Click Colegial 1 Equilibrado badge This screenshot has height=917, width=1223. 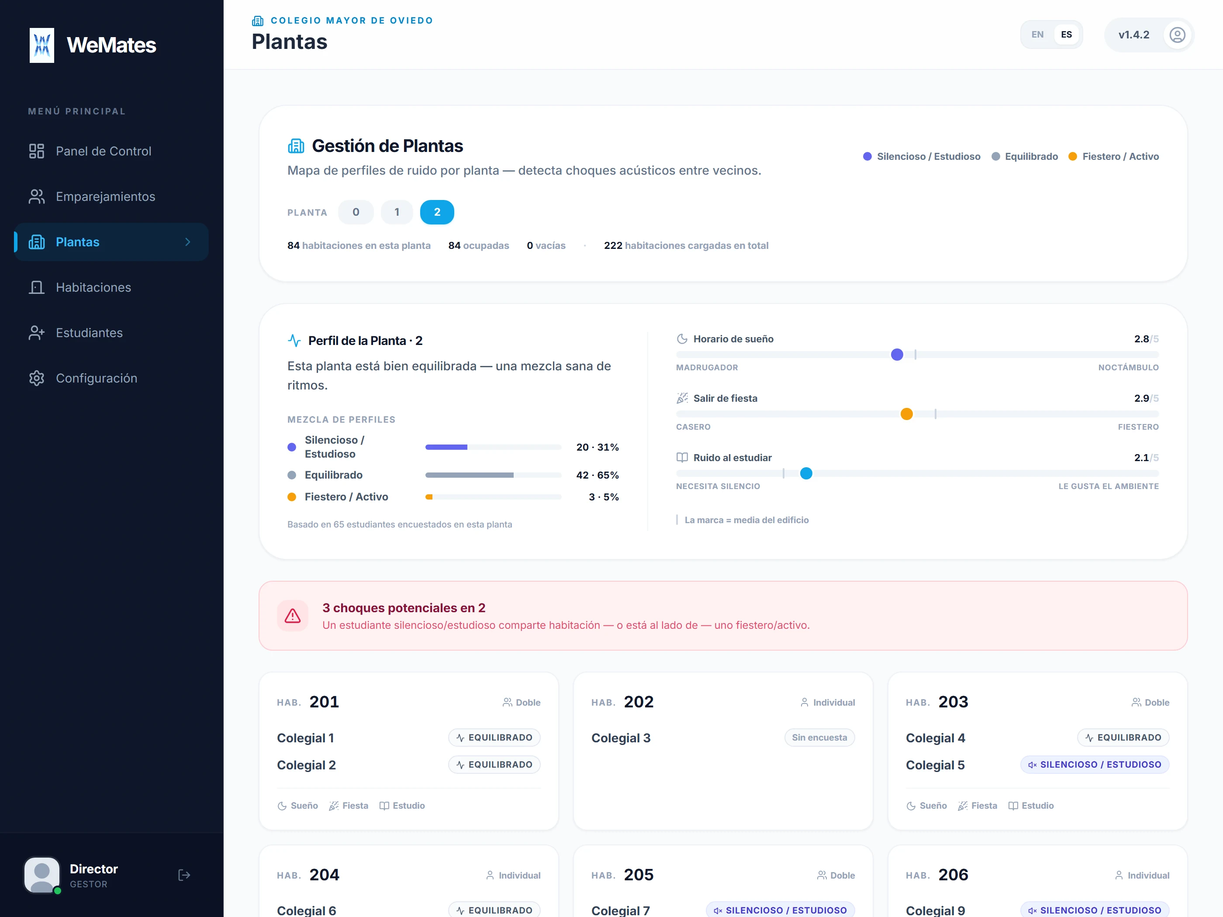[494, 738]
